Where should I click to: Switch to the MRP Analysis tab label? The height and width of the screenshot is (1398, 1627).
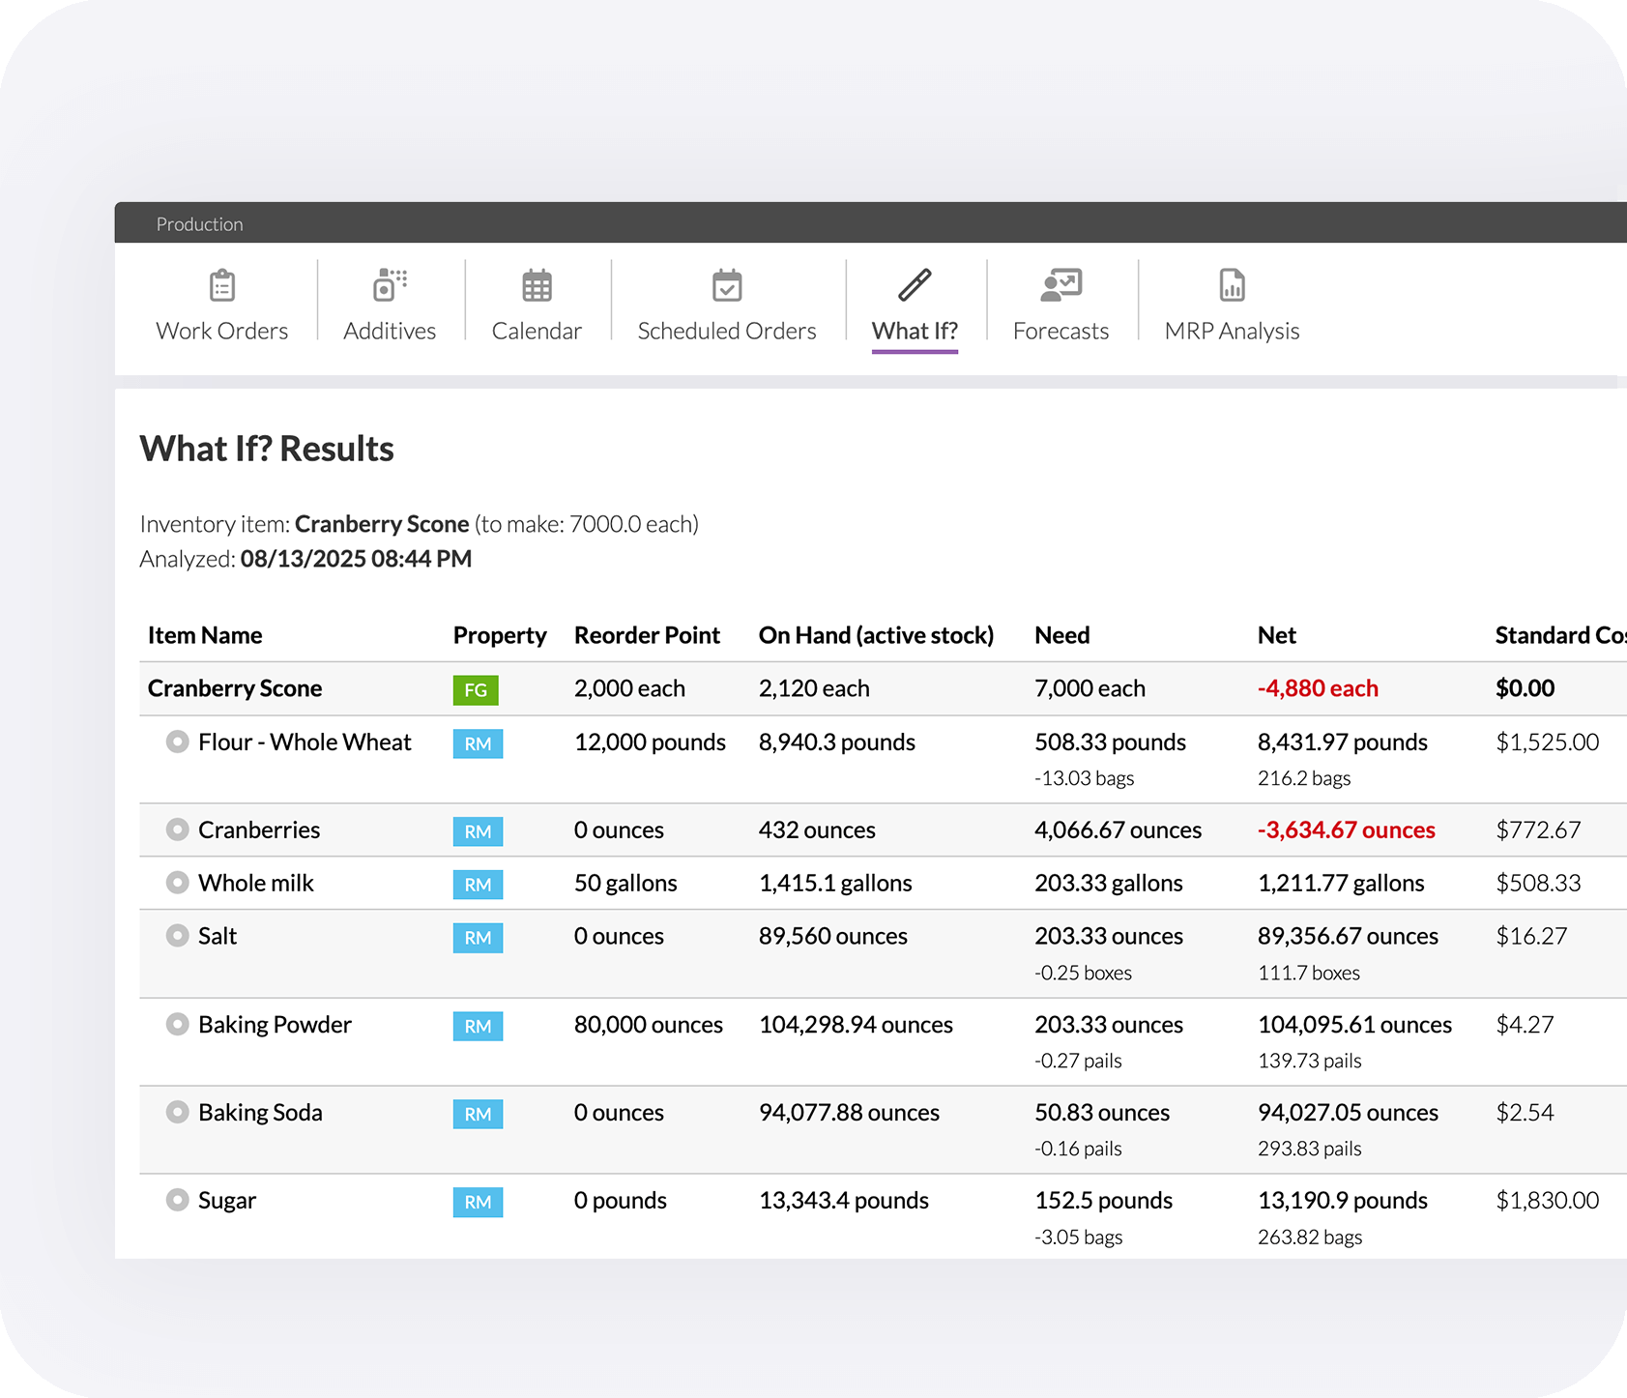tap(1232, 331)
